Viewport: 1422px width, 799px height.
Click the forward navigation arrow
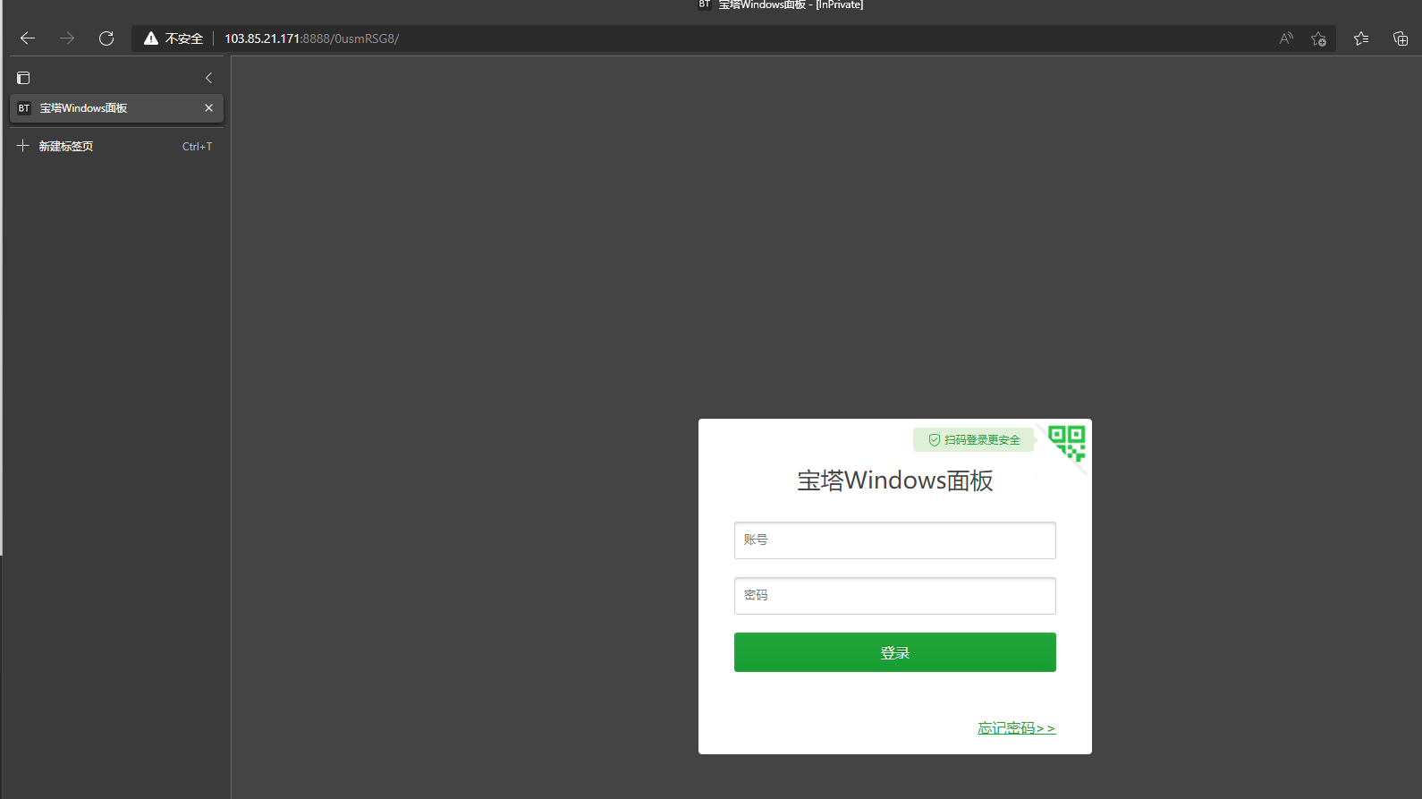[67, 38]
